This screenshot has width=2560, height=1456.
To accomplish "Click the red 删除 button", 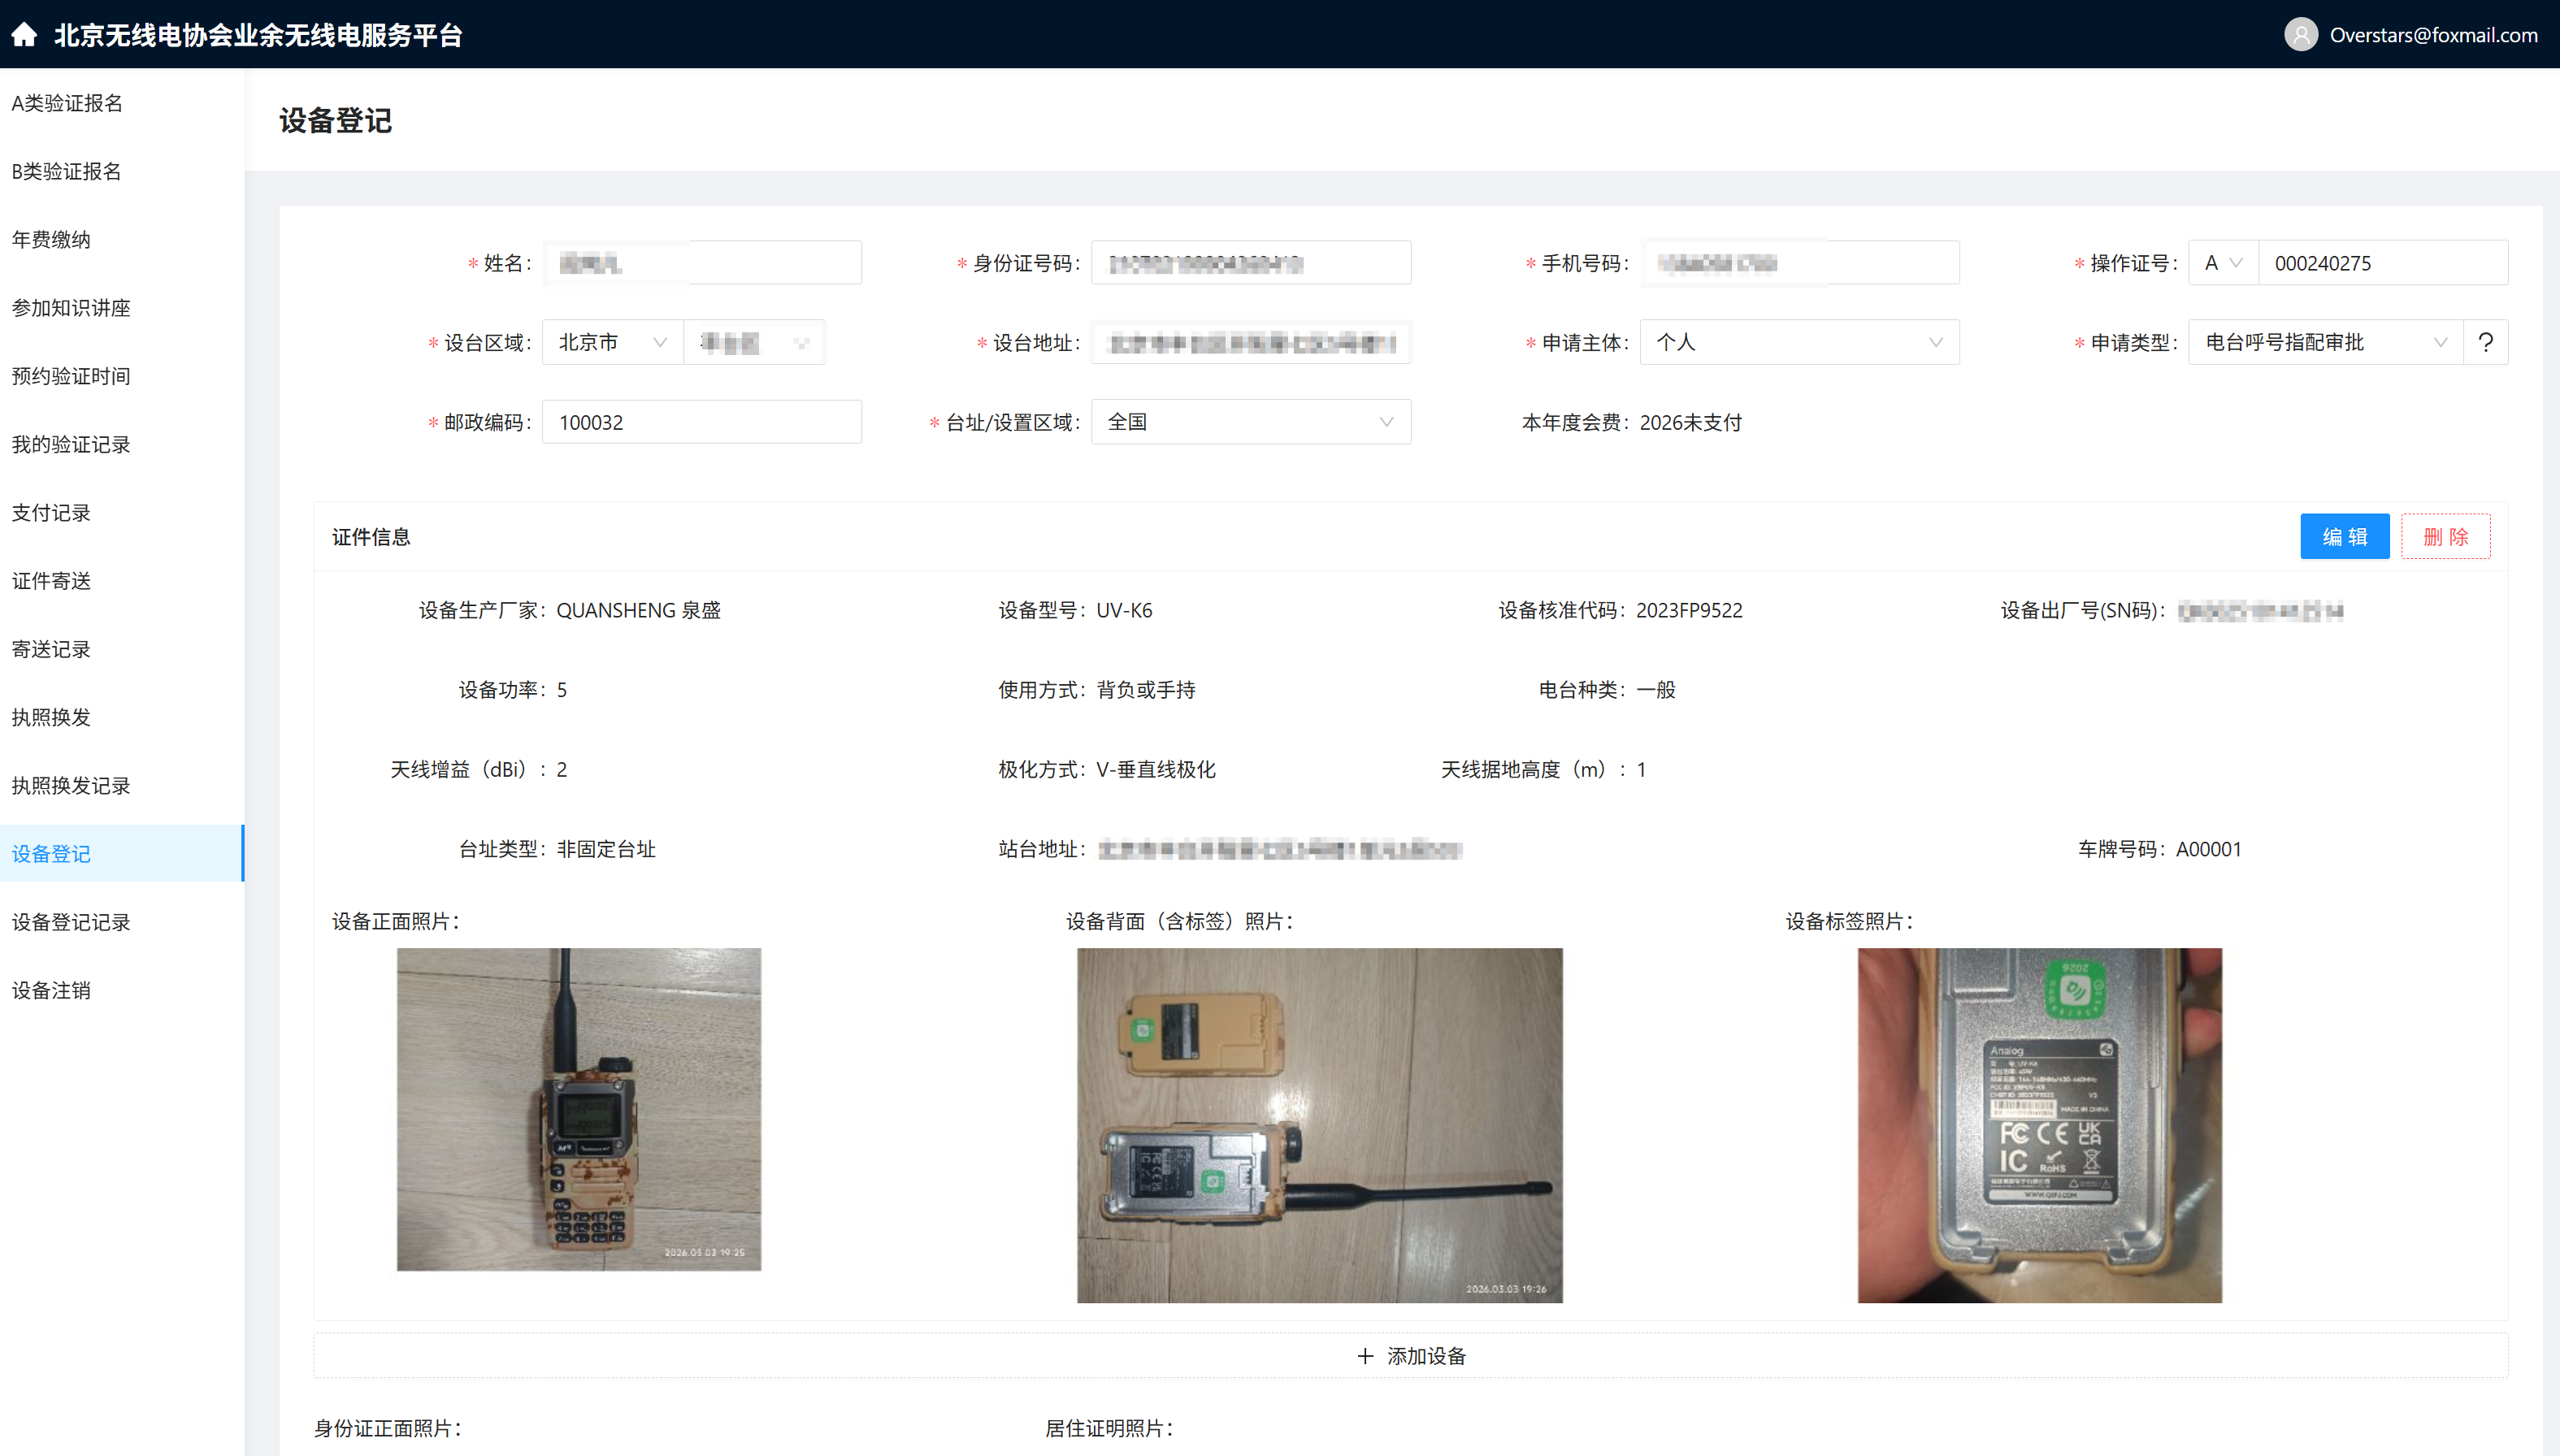I will [2445, 537].
